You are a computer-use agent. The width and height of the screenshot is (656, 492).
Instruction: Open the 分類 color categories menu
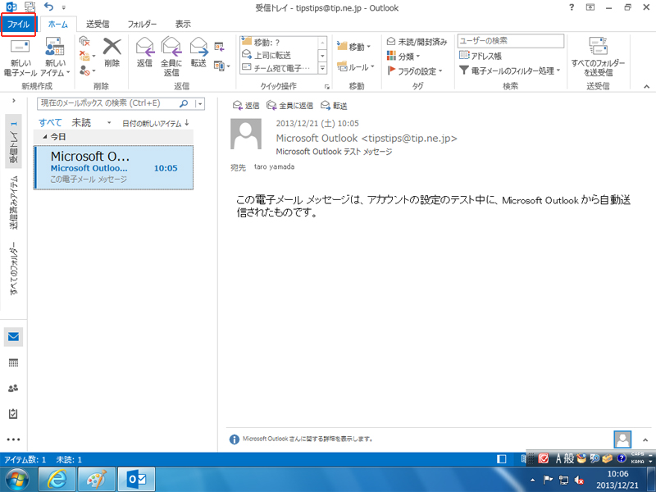(x=403, y=56)
